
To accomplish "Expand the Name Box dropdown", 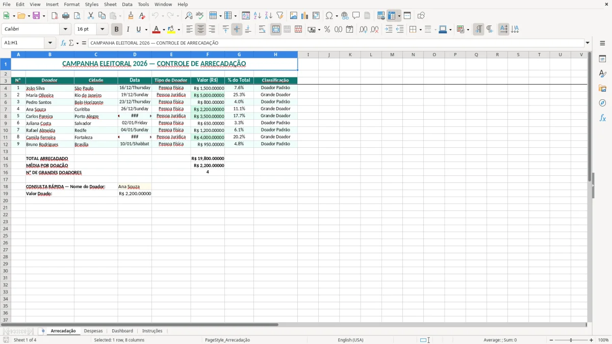I will tap(50, 43).
